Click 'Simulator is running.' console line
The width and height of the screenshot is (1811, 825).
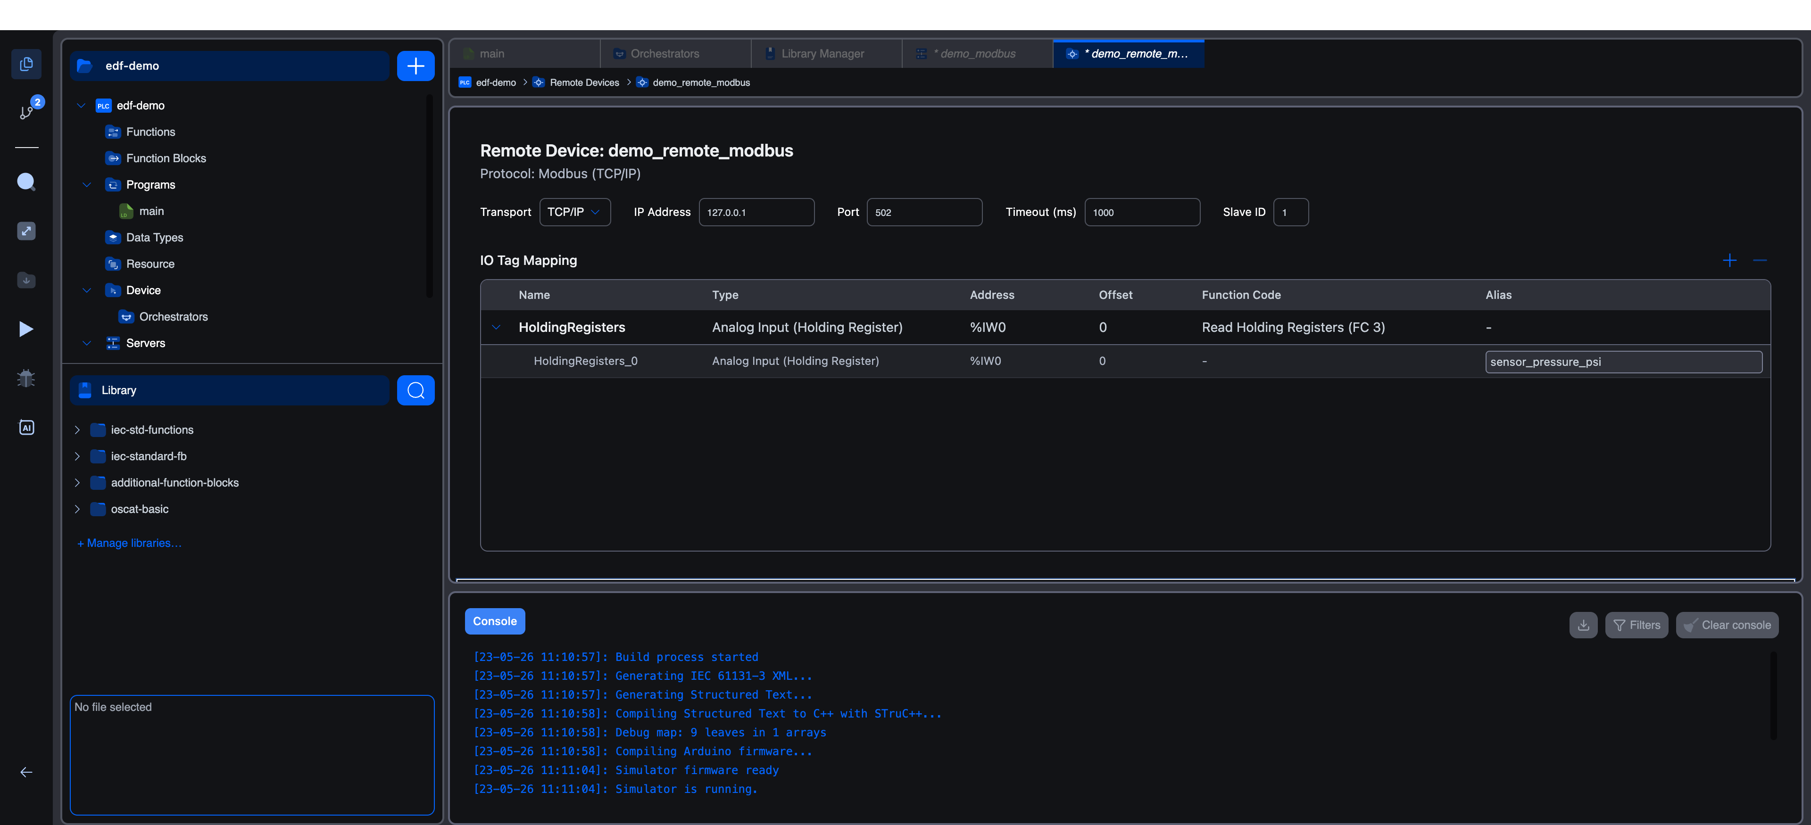(686, 789)
